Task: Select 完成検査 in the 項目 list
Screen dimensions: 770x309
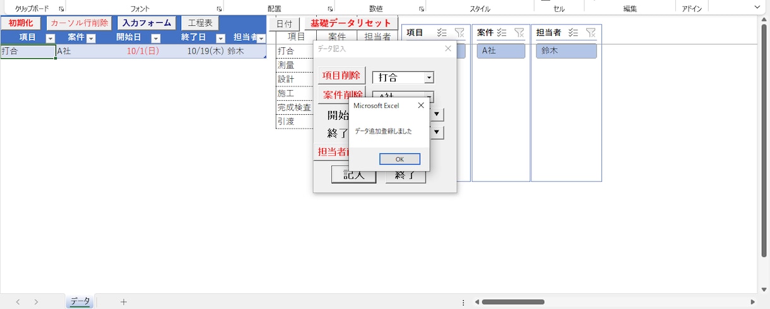Action: click(295, 107)
